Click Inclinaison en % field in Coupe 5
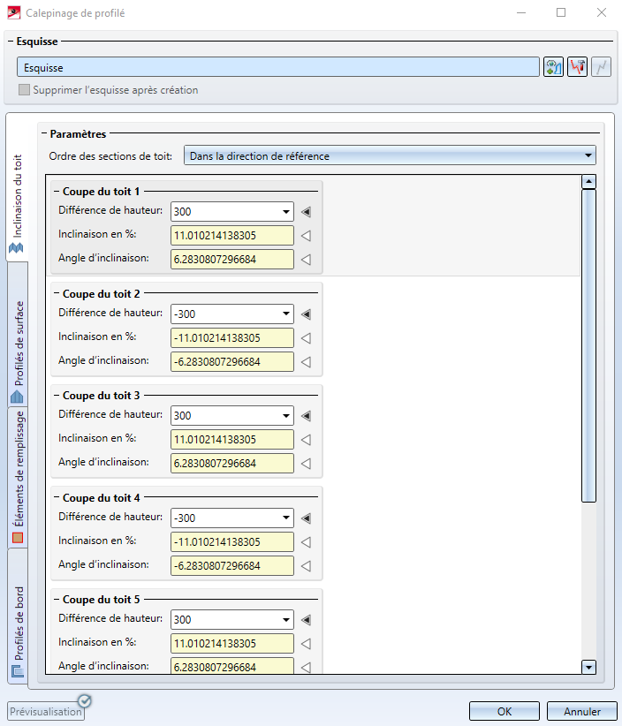The height and width of the screenshot is (726, 622). click(x=232, y=644)
